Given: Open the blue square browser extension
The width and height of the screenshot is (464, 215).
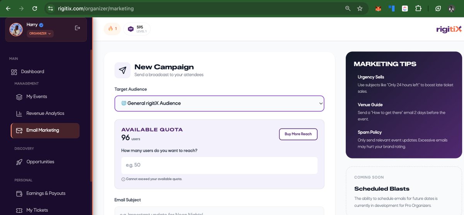Looking at the screenshot, I should click(x=391, y=8).
